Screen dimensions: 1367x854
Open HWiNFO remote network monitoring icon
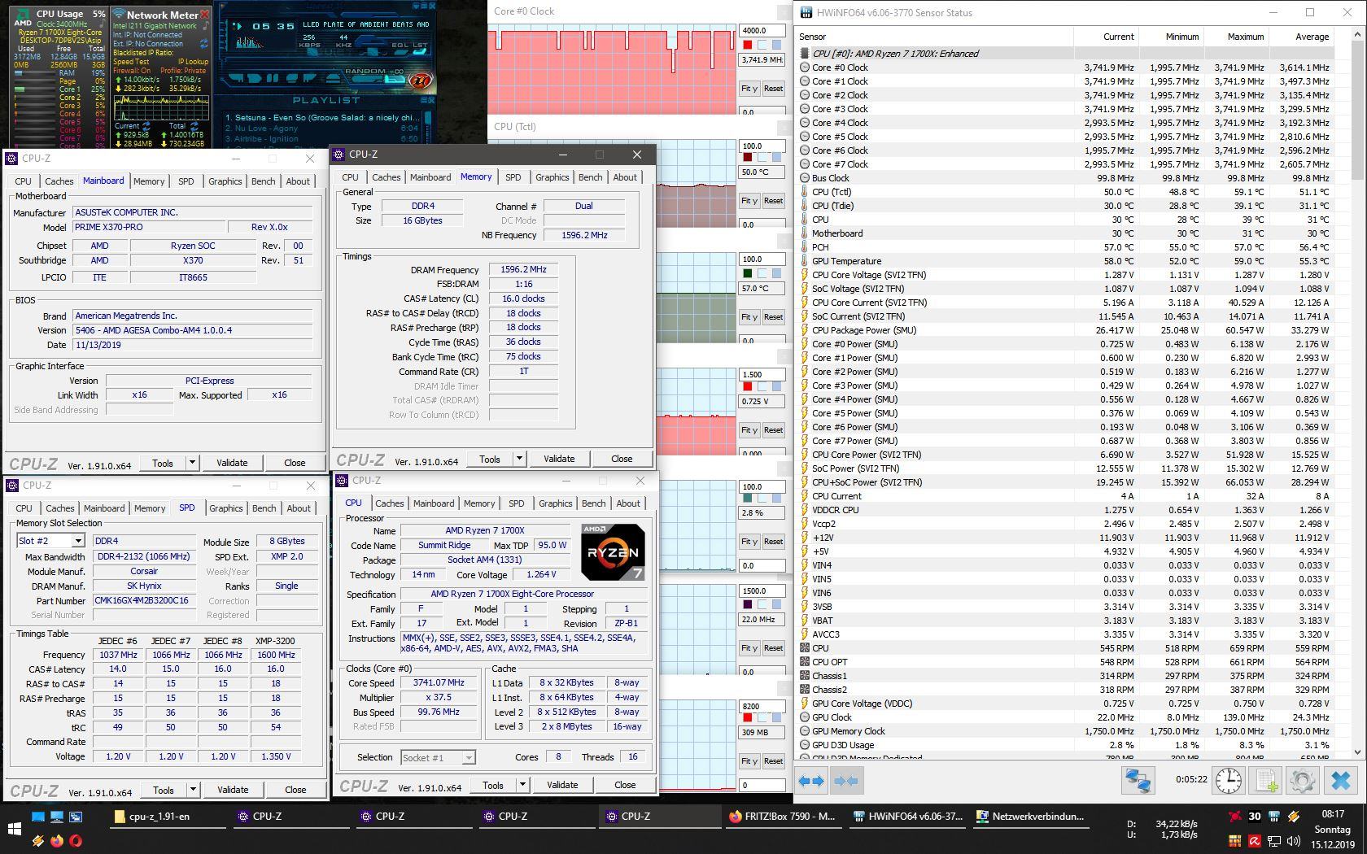click(x=1138, y=781)
